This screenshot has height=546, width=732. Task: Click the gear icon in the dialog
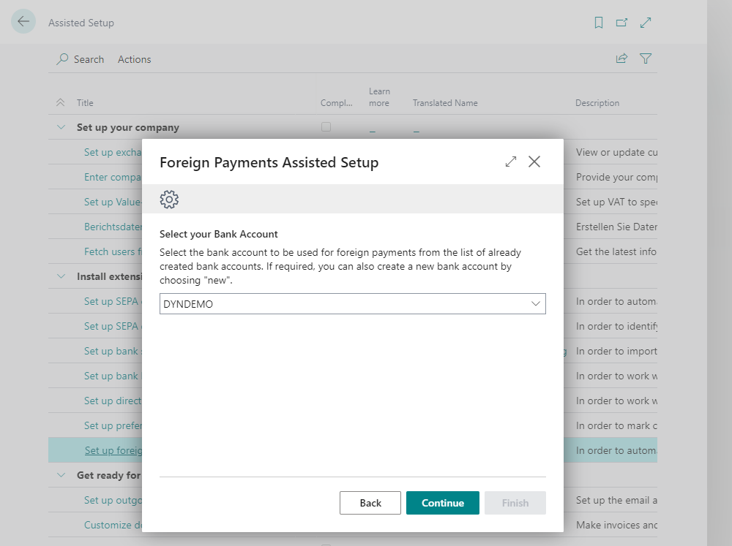(x=169, y=199)
